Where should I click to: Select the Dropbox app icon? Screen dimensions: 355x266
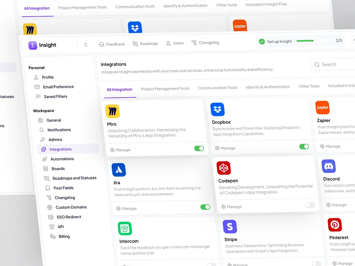(217, 109)
